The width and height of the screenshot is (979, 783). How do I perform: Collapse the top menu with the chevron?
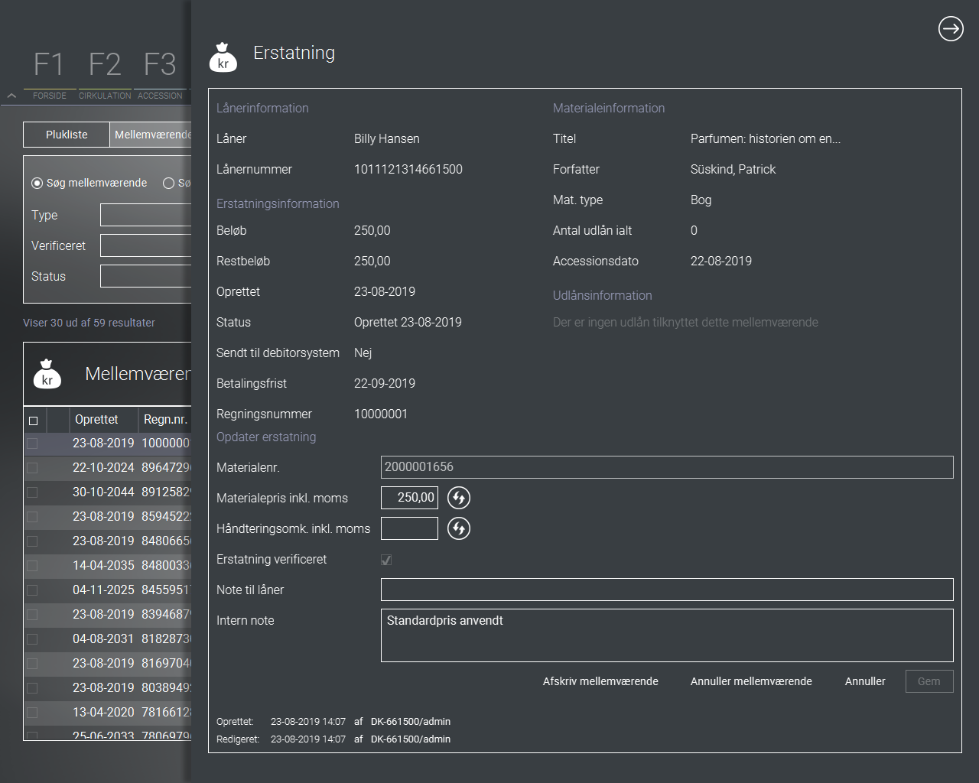click(x=11, y=96)
